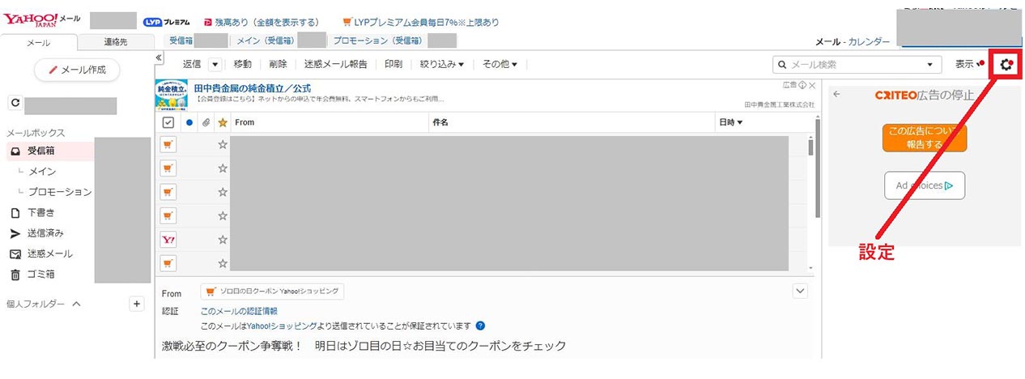Image resolution: width=1025 pixels, height=379 pixels.
Task: Open the プロモーション (受信箱) tab
Action: tap(376, 40)
